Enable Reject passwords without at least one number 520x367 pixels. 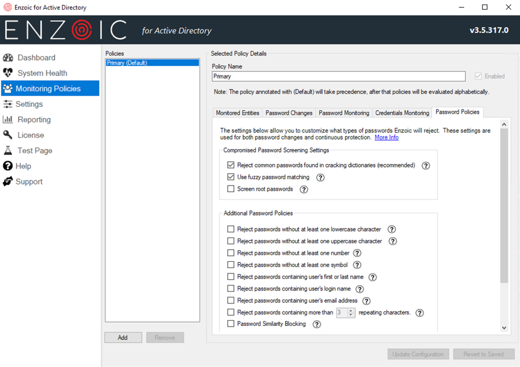coord(231,253)
